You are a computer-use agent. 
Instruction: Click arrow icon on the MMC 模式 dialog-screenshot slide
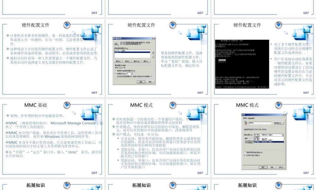click(x=278, y=105)
